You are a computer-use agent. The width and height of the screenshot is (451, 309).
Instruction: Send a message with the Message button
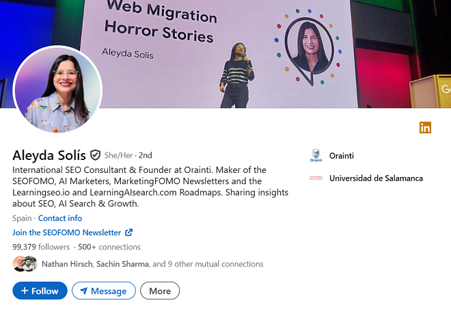click(x=104, y=291)
